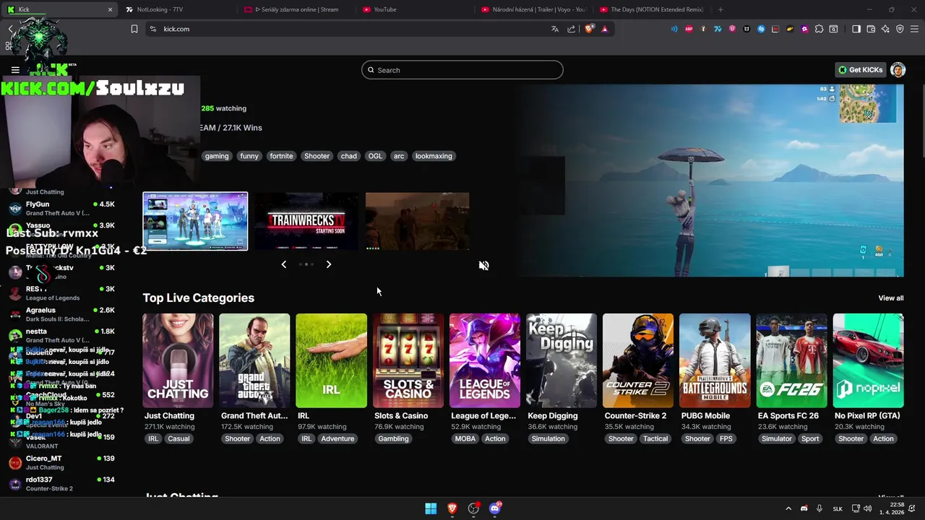Select the Shooter tag on featured stream
This screenshot has height=520, width=925.
(317, 156)
